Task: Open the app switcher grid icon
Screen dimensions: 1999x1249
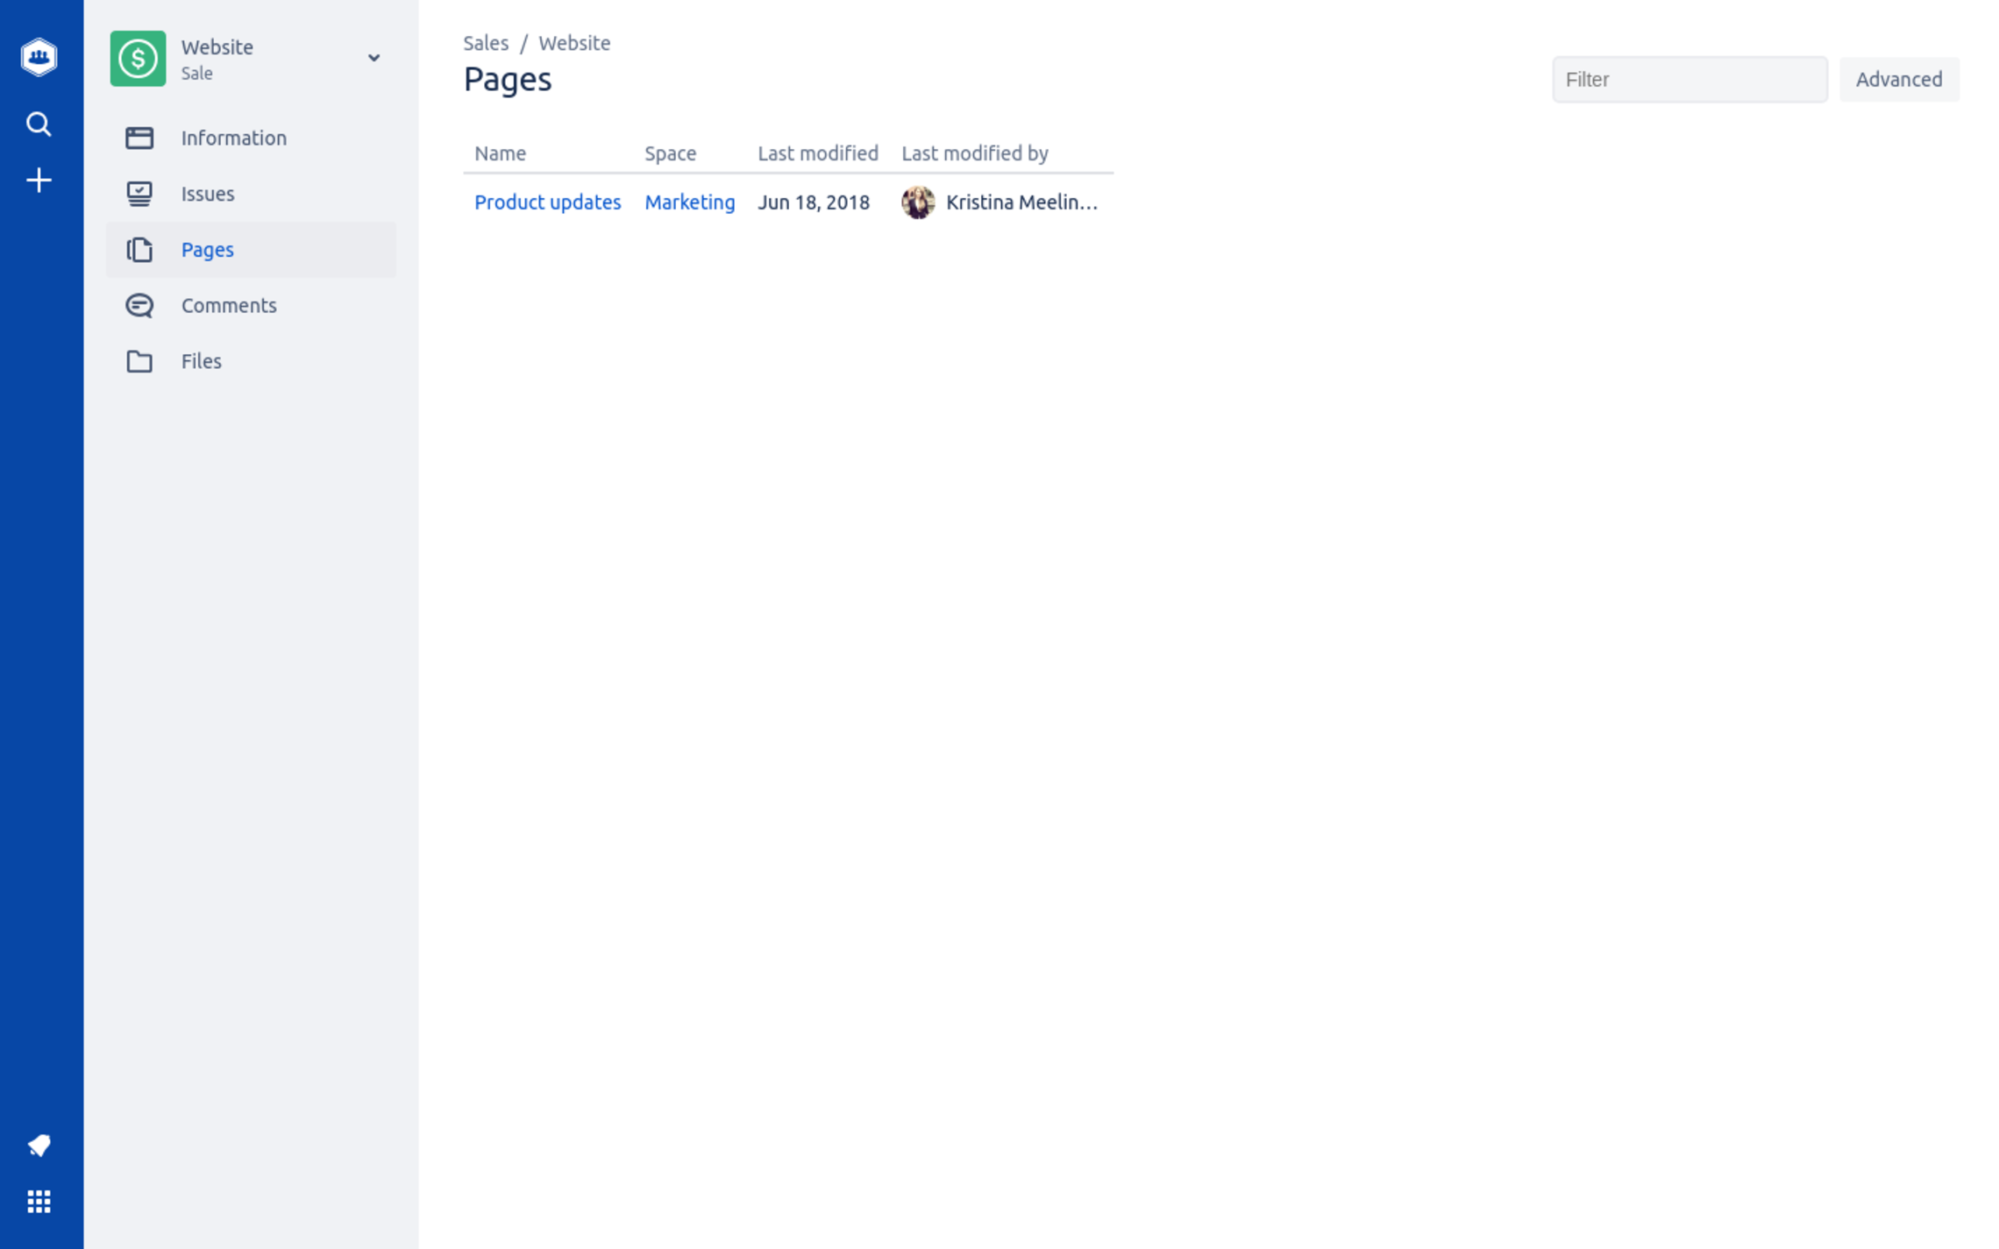Action: (39, 1202)
